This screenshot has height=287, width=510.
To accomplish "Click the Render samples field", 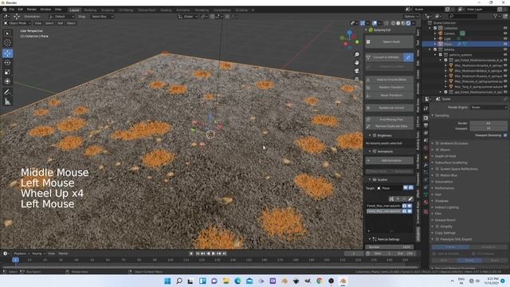I will [488, 124].
